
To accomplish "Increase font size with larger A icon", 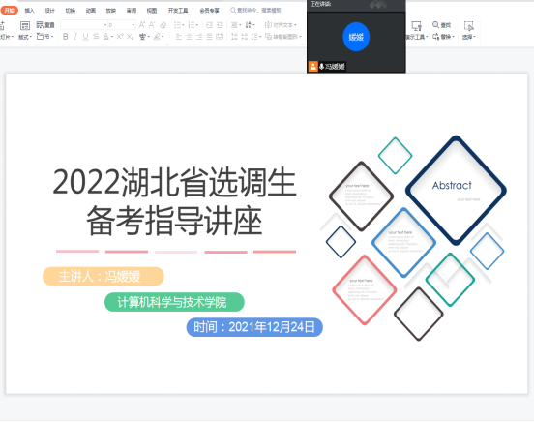I will click(142, 25).
